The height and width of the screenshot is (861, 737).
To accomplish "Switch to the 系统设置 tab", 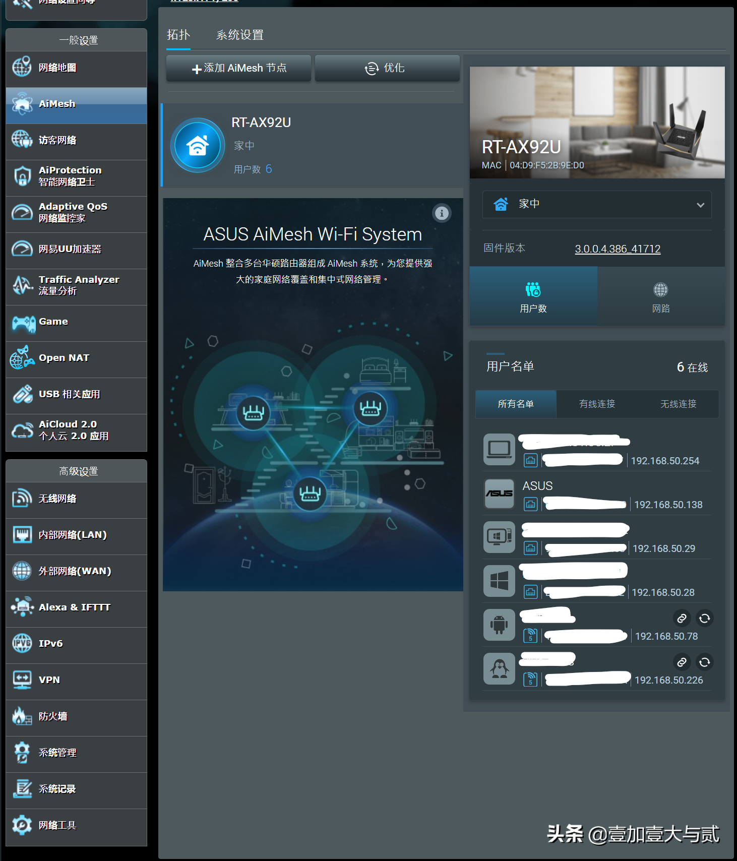I will [x=240, y=35].
